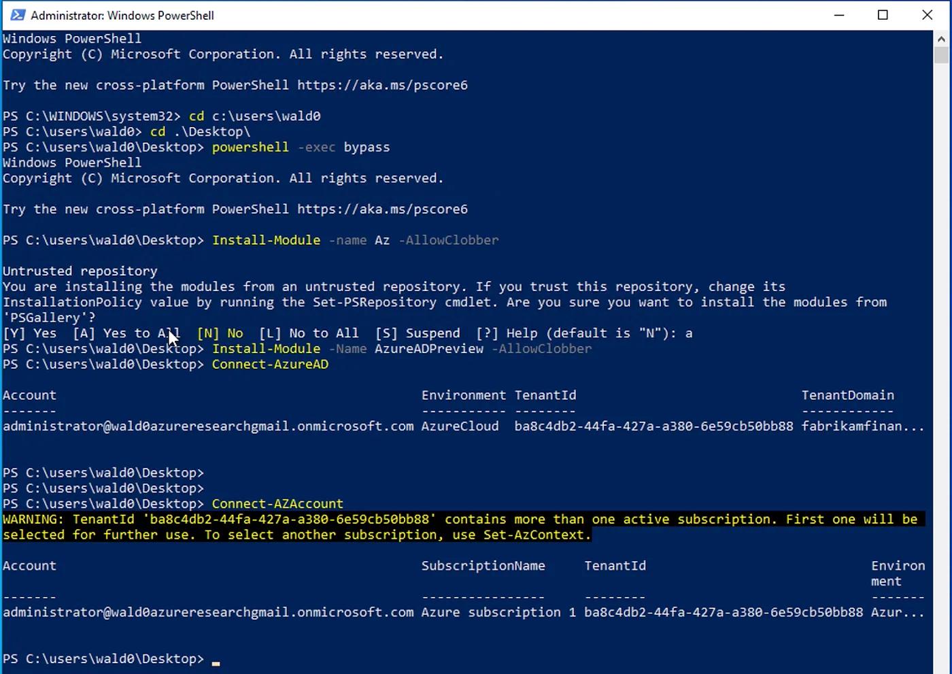Image resolution: width=952 pixels, height=674 pixels.
Task: Click the blinking cursor at the last prompt
Action: click(216, 662)
